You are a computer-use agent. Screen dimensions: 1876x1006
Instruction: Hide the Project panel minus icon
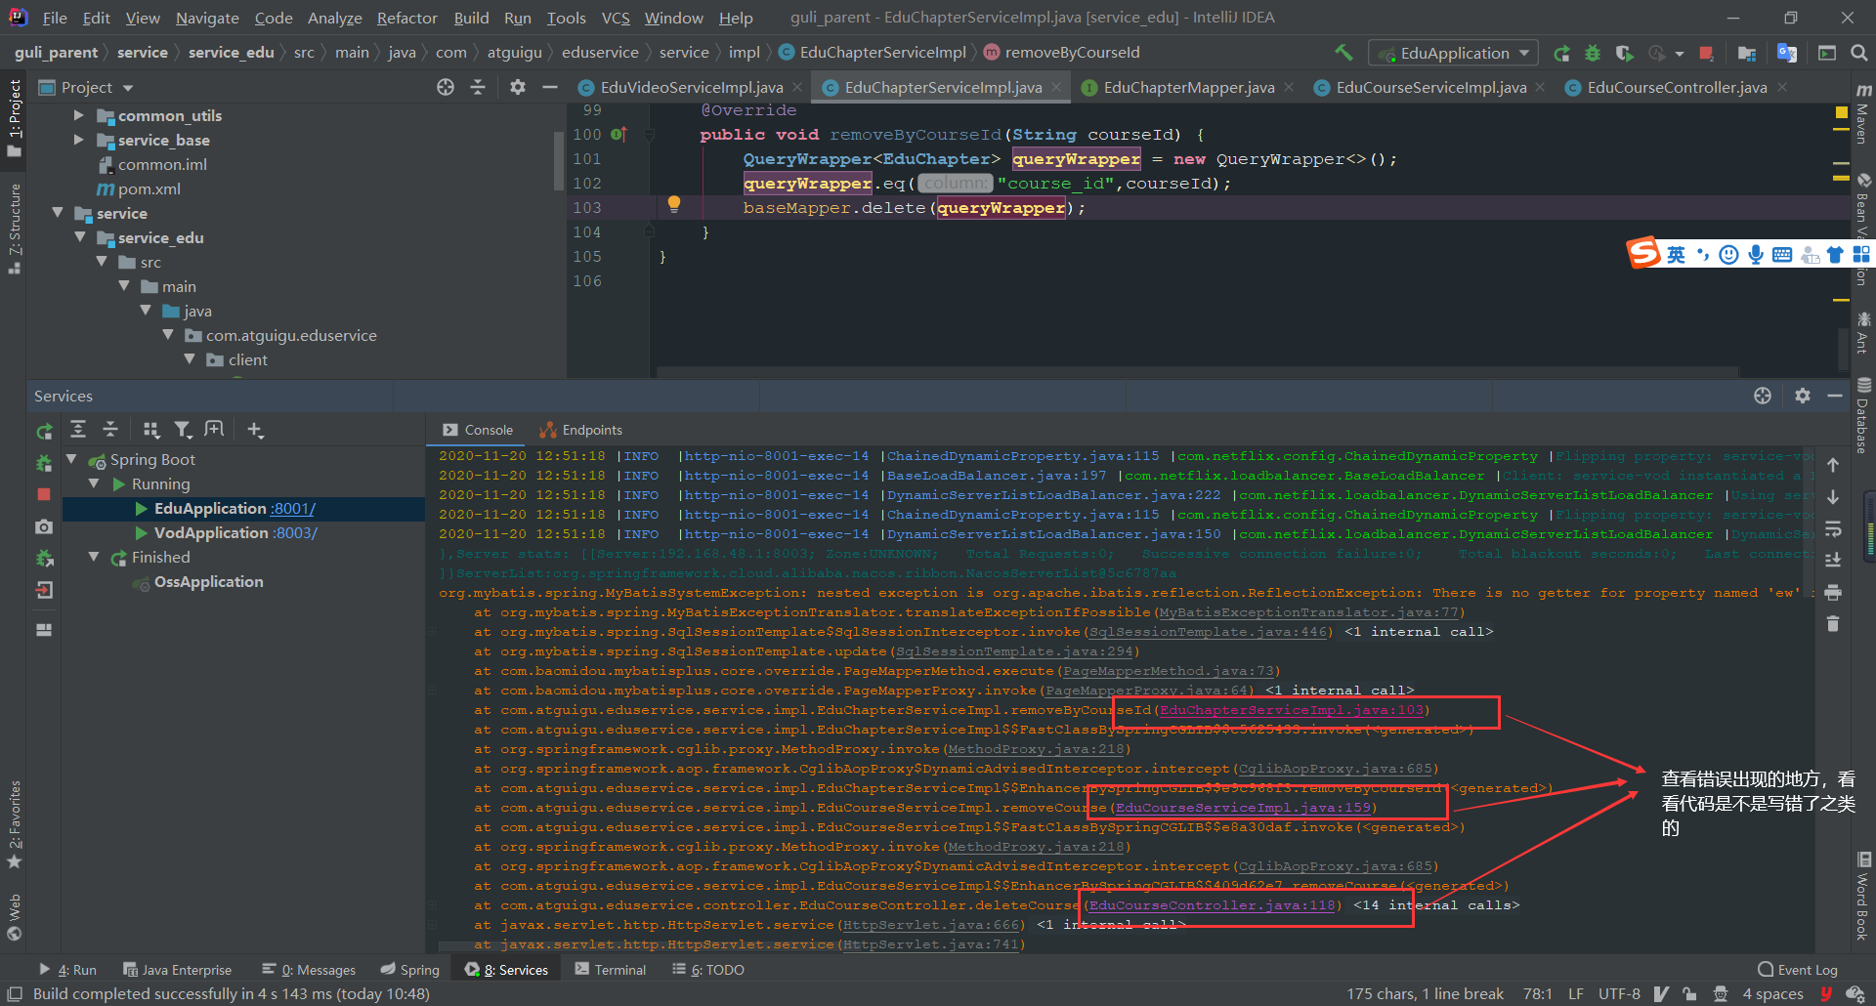550,87
